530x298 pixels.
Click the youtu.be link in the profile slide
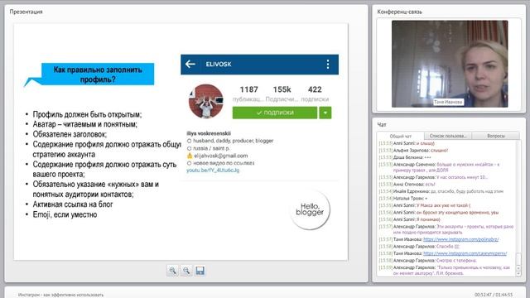(213, 171)
